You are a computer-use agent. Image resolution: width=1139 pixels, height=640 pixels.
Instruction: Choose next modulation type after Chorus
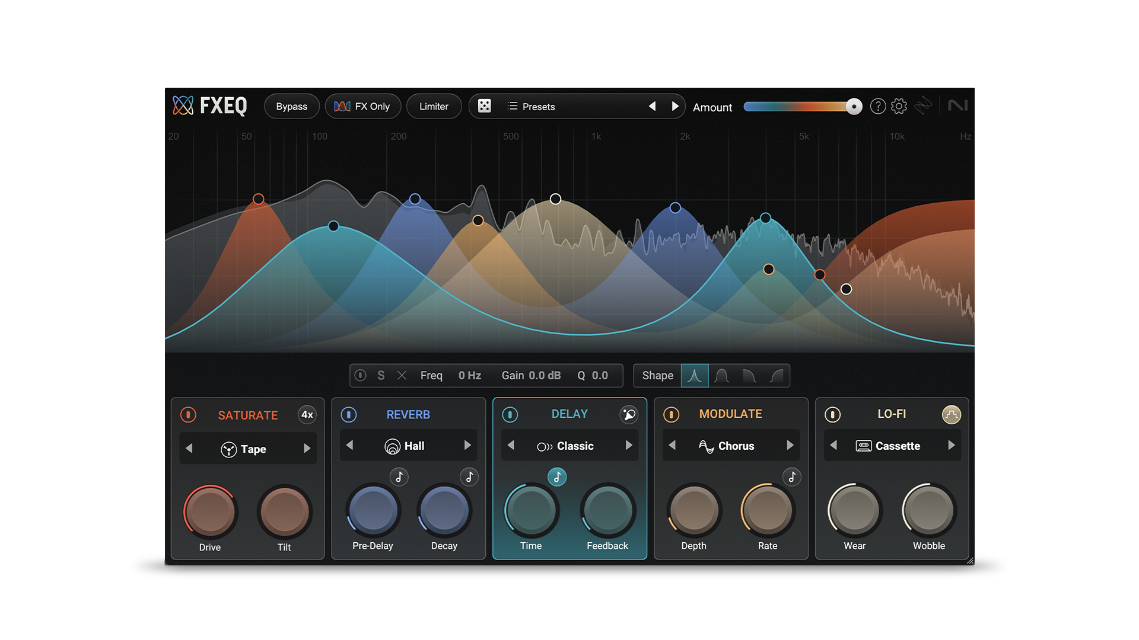pyautogui.click(x=790, y=445)
